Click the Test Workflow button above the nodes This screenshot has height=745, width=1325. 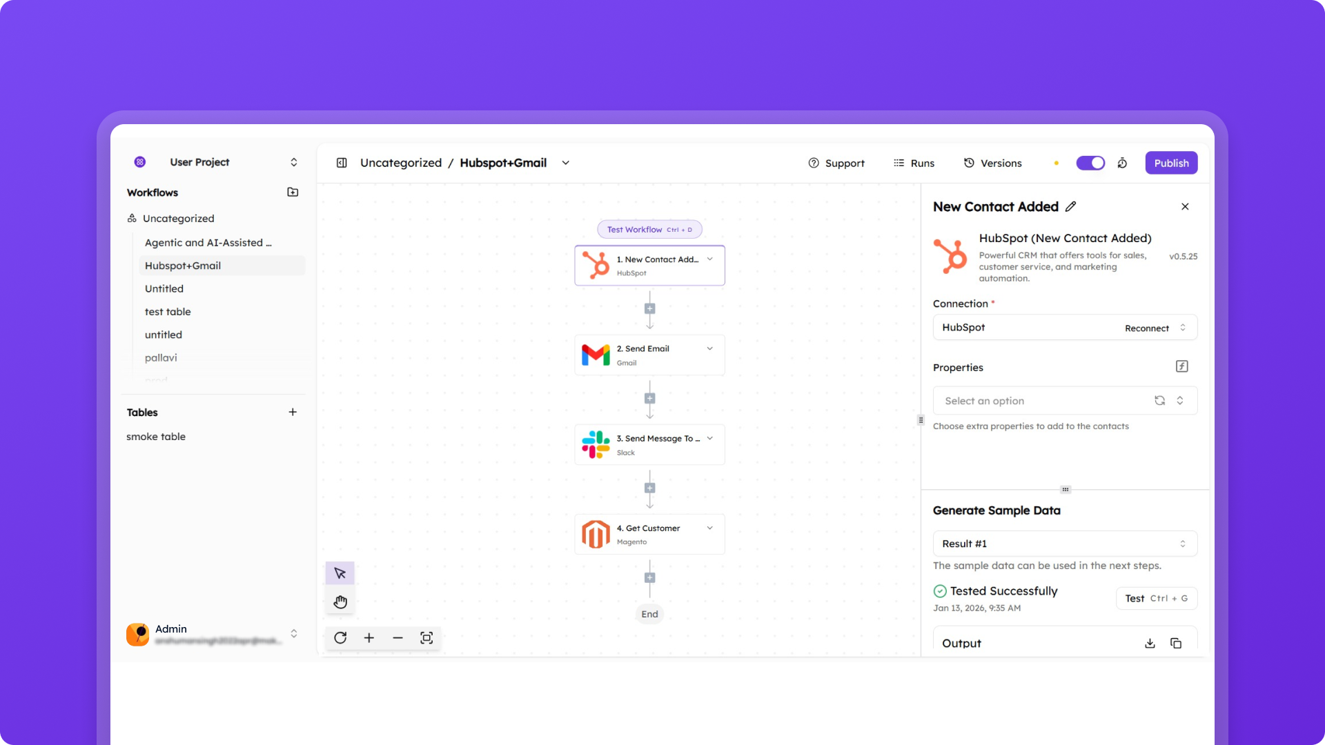pos(649,229)
